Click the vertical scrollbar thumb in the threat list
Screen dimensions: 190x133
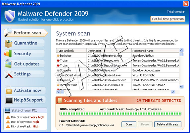point(181,54)
